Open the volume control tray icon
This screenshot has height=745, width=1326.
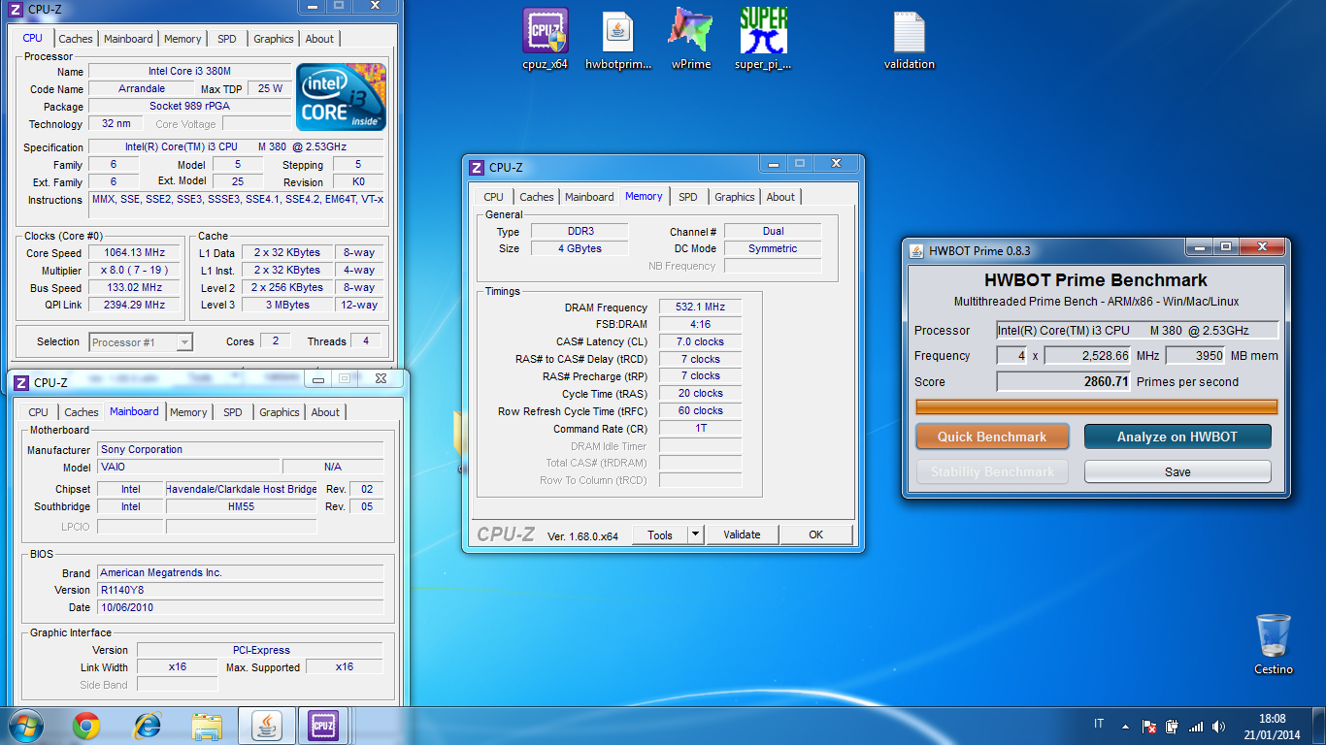click(x=1218, y=726)
